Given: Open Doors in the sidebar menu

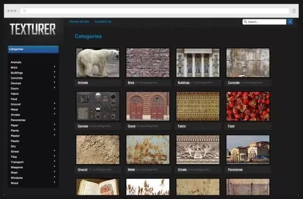Looking at the screenshot, I should (x=15, y=89).
